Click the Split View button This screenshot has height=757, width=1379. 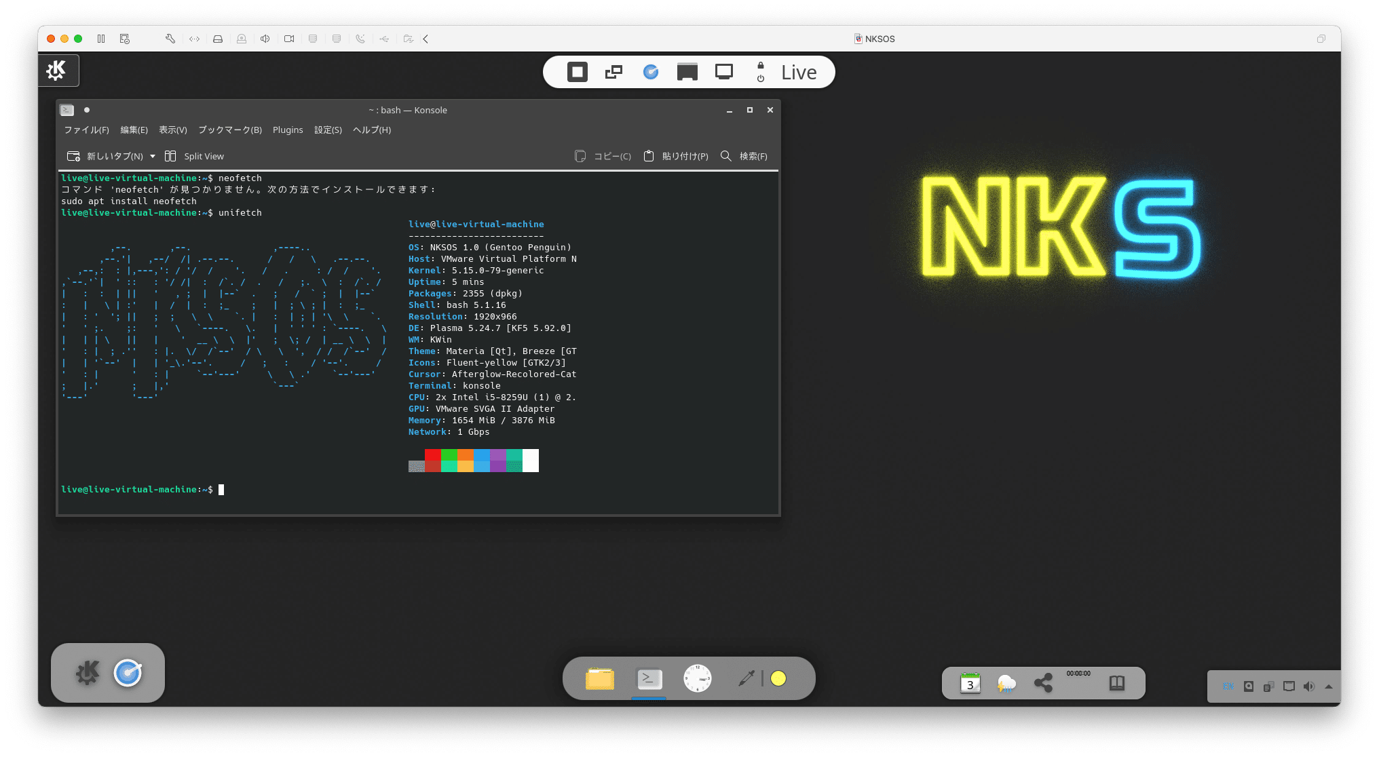tap(194, 156)
